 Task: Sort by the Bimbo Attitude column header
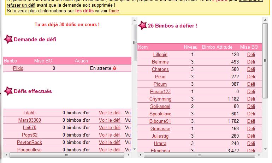(217, 47)
